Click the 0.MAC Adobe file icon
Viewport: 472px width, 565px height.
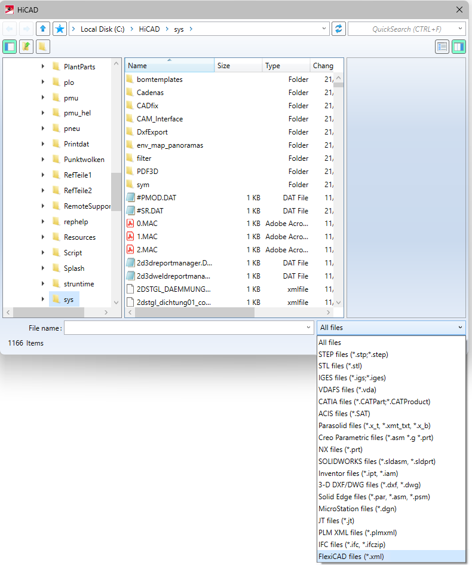(130, 224)
